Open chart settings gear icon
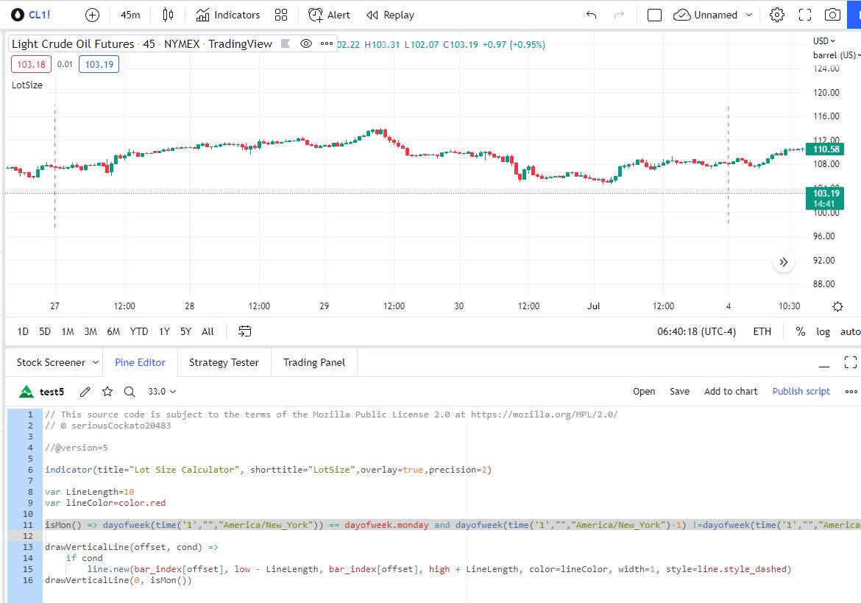The width and height of the screenshot is (861, 603). pyautogui.click(x=777, y=15)
